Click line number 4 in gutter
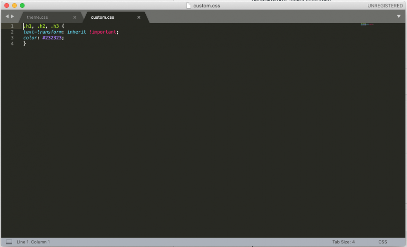The width and height of the screenshot is (407, 247). (x=12, y=43)
